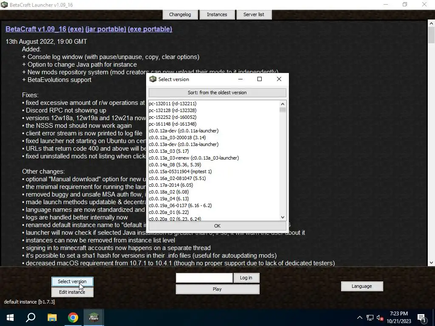
Task: Click the Select version button
Action: [72, 281]
